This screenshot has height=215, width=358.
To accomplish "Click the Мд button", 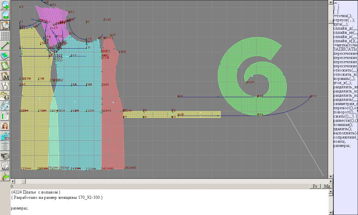I will (327, 186).
